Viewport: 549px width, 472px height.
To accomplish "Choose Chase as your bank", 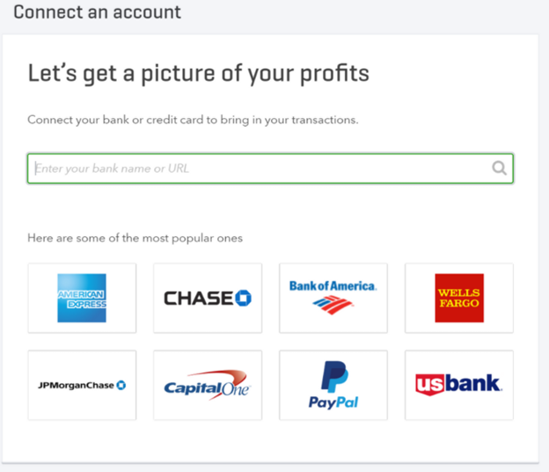I will click(208, 298).
